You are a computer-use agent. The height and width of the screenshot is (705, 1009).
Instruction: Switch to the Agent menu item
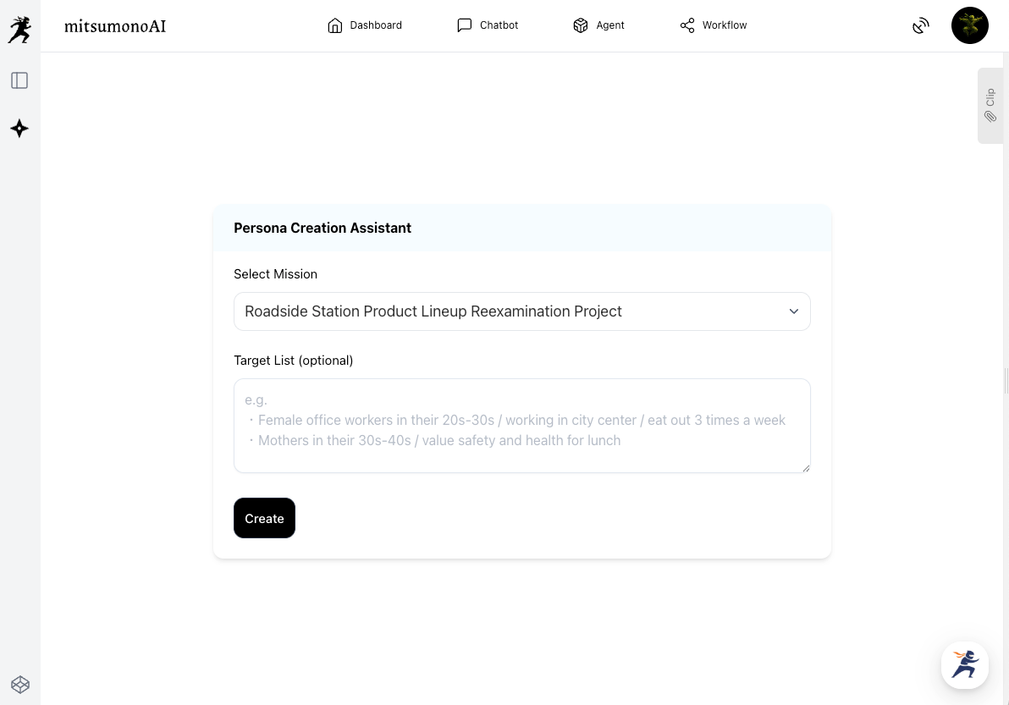[x=598, y=25]
